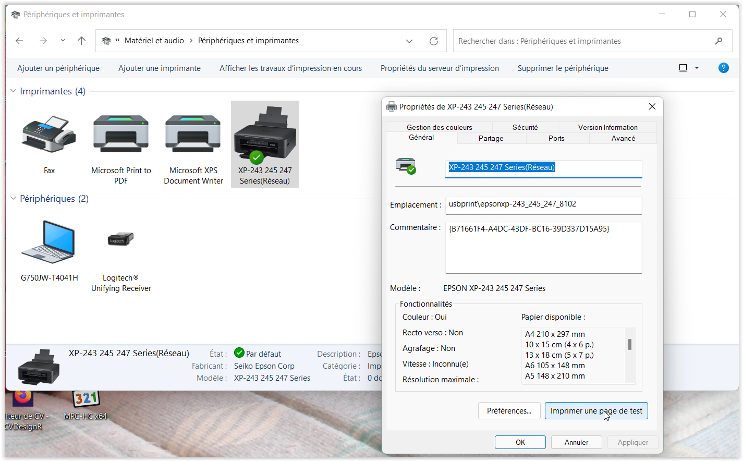743x461 pixels.
Task: Click the search box Rechercher dans
Action: [x=592, y=41]
